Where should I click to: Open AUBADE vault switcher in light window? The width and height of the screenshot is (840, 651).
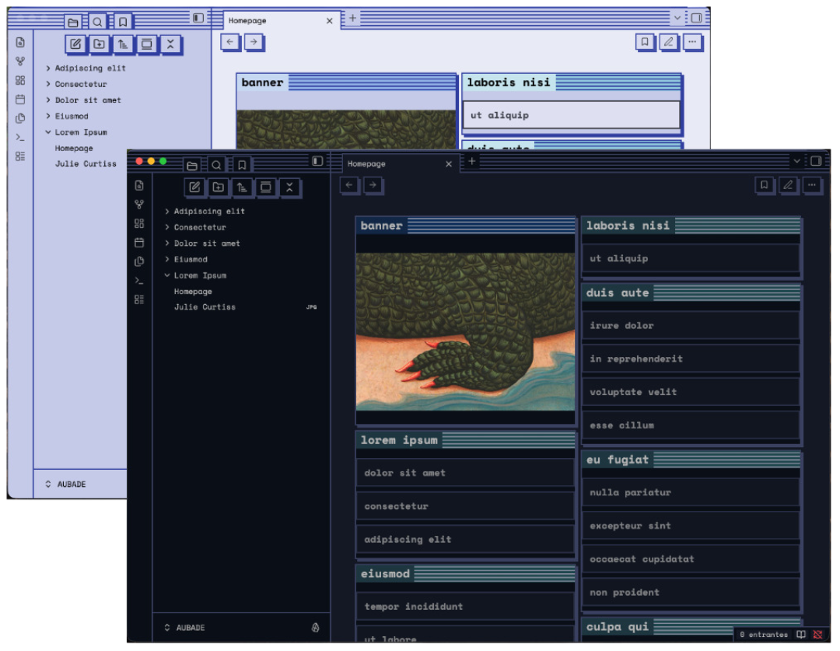pyautogui.click(x=65, y=485)
